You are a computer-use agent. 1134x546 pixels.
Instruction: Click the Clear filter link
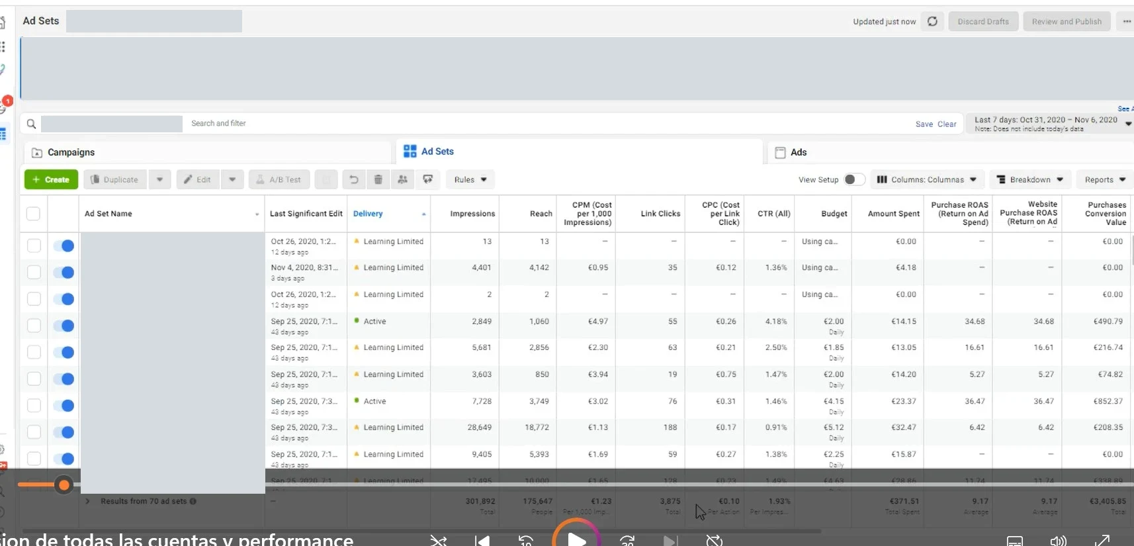pyautogui.click(x=947, y=124)
